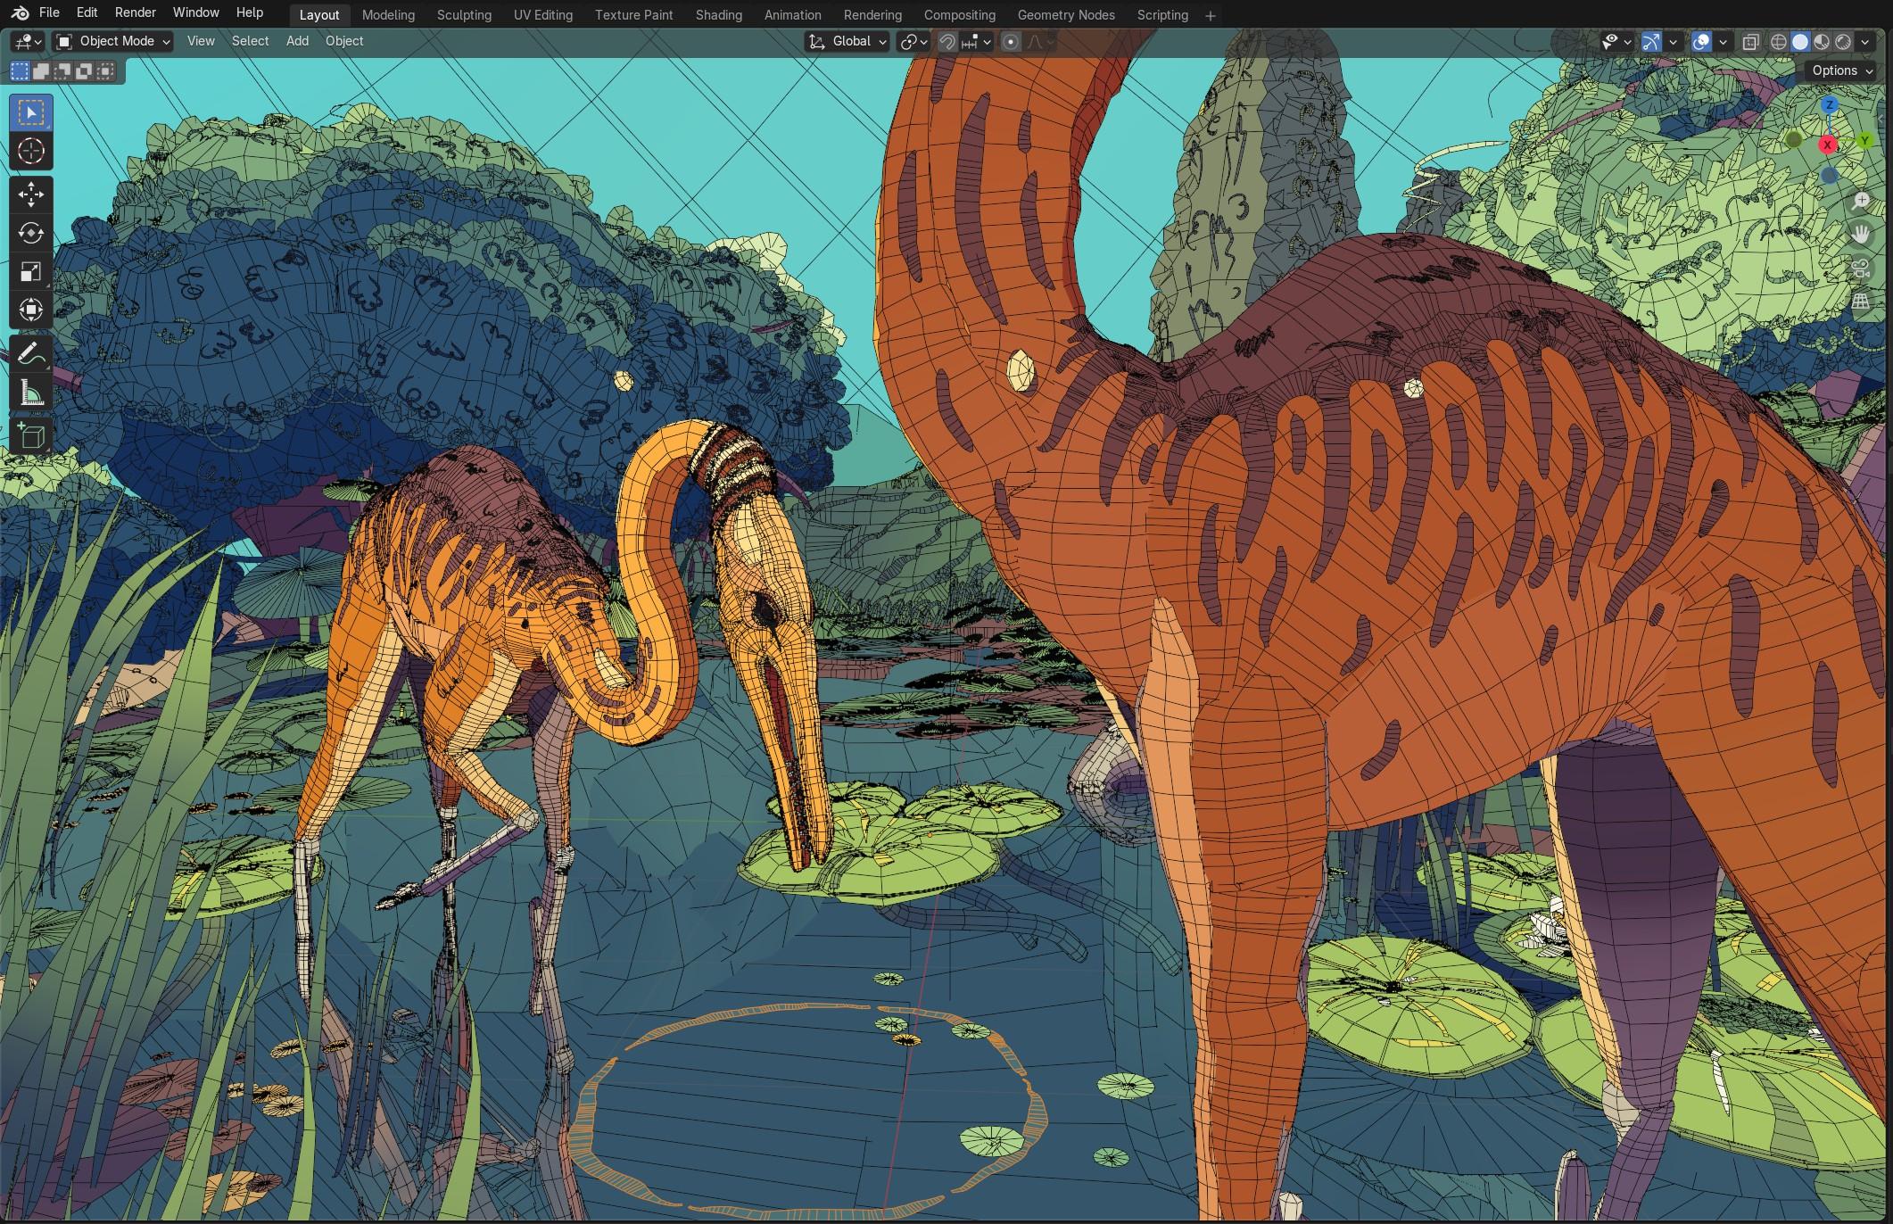This screenshot has width=1893, height=1224.
Task: Toggle X-ray display
Action: (1750, 41)
